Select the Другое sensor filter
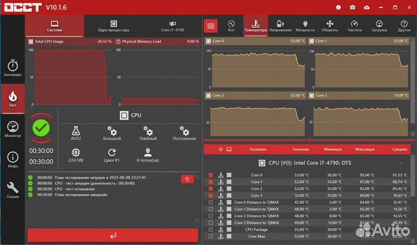Image resolution: width=417 pixels, height=245 pixels. [404, 26]
